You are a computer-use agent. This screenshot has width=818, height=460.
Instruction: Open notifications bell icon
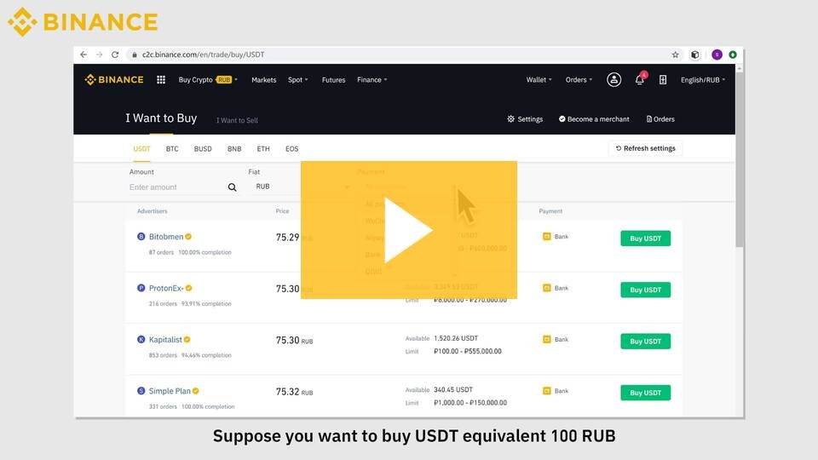click(x=640, y=80)
